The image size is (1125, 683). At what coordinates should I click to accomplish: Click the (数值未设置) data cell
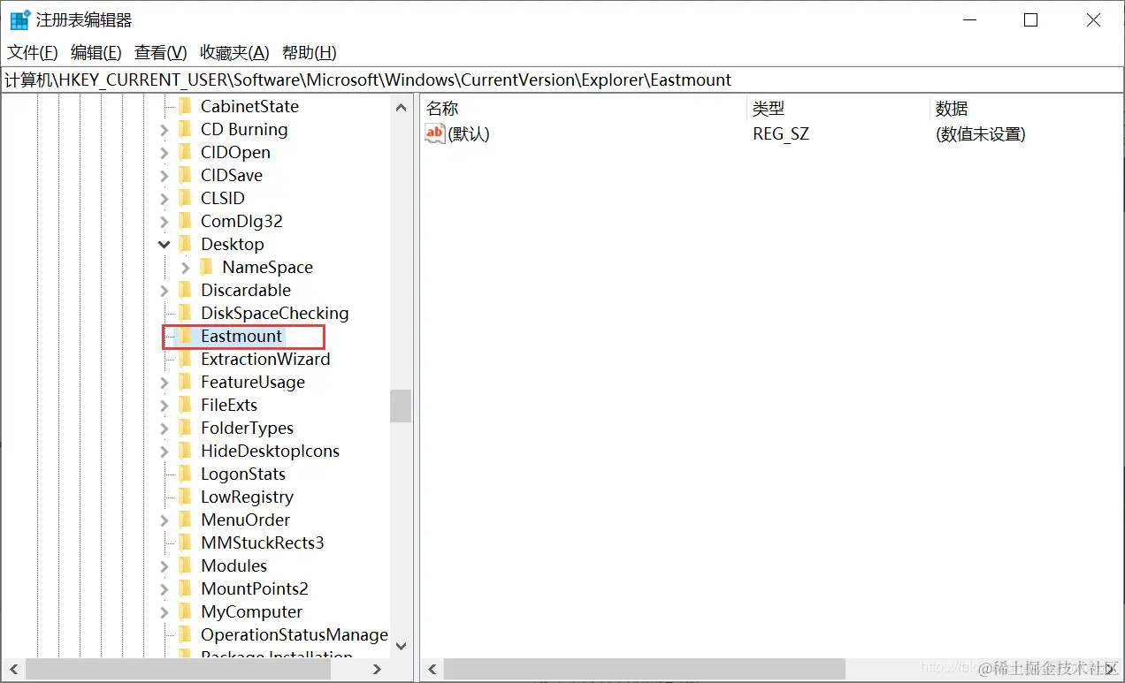coord(981,134)
